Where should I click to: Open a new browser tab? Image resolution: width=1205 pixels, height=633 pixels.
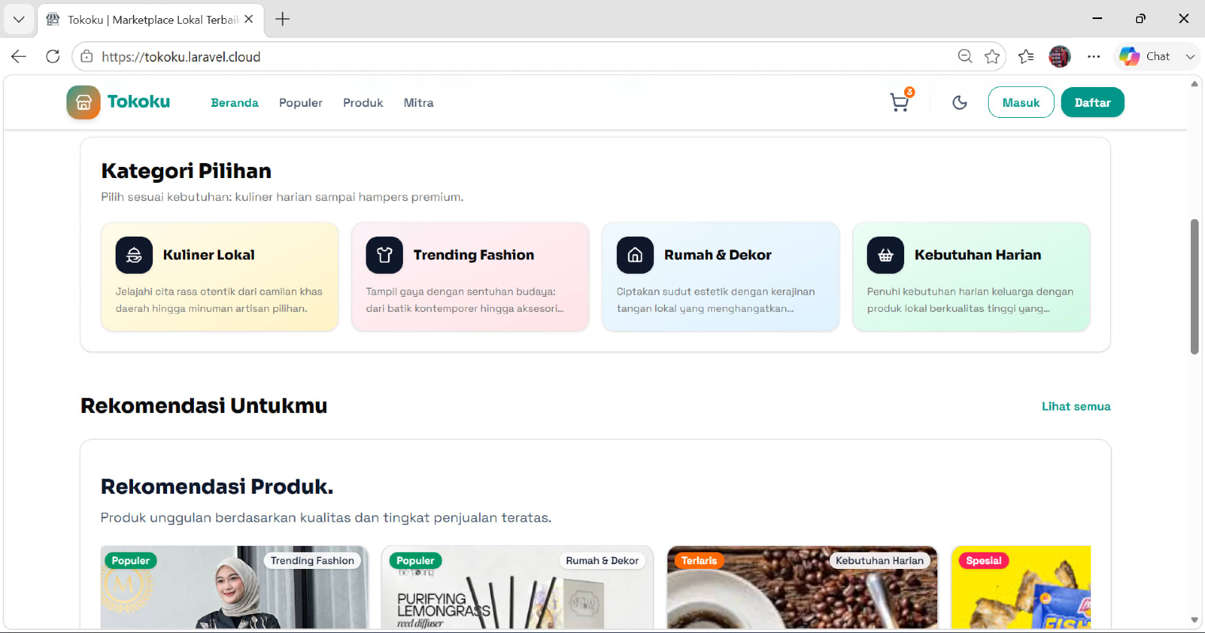[x=283, y=19]
